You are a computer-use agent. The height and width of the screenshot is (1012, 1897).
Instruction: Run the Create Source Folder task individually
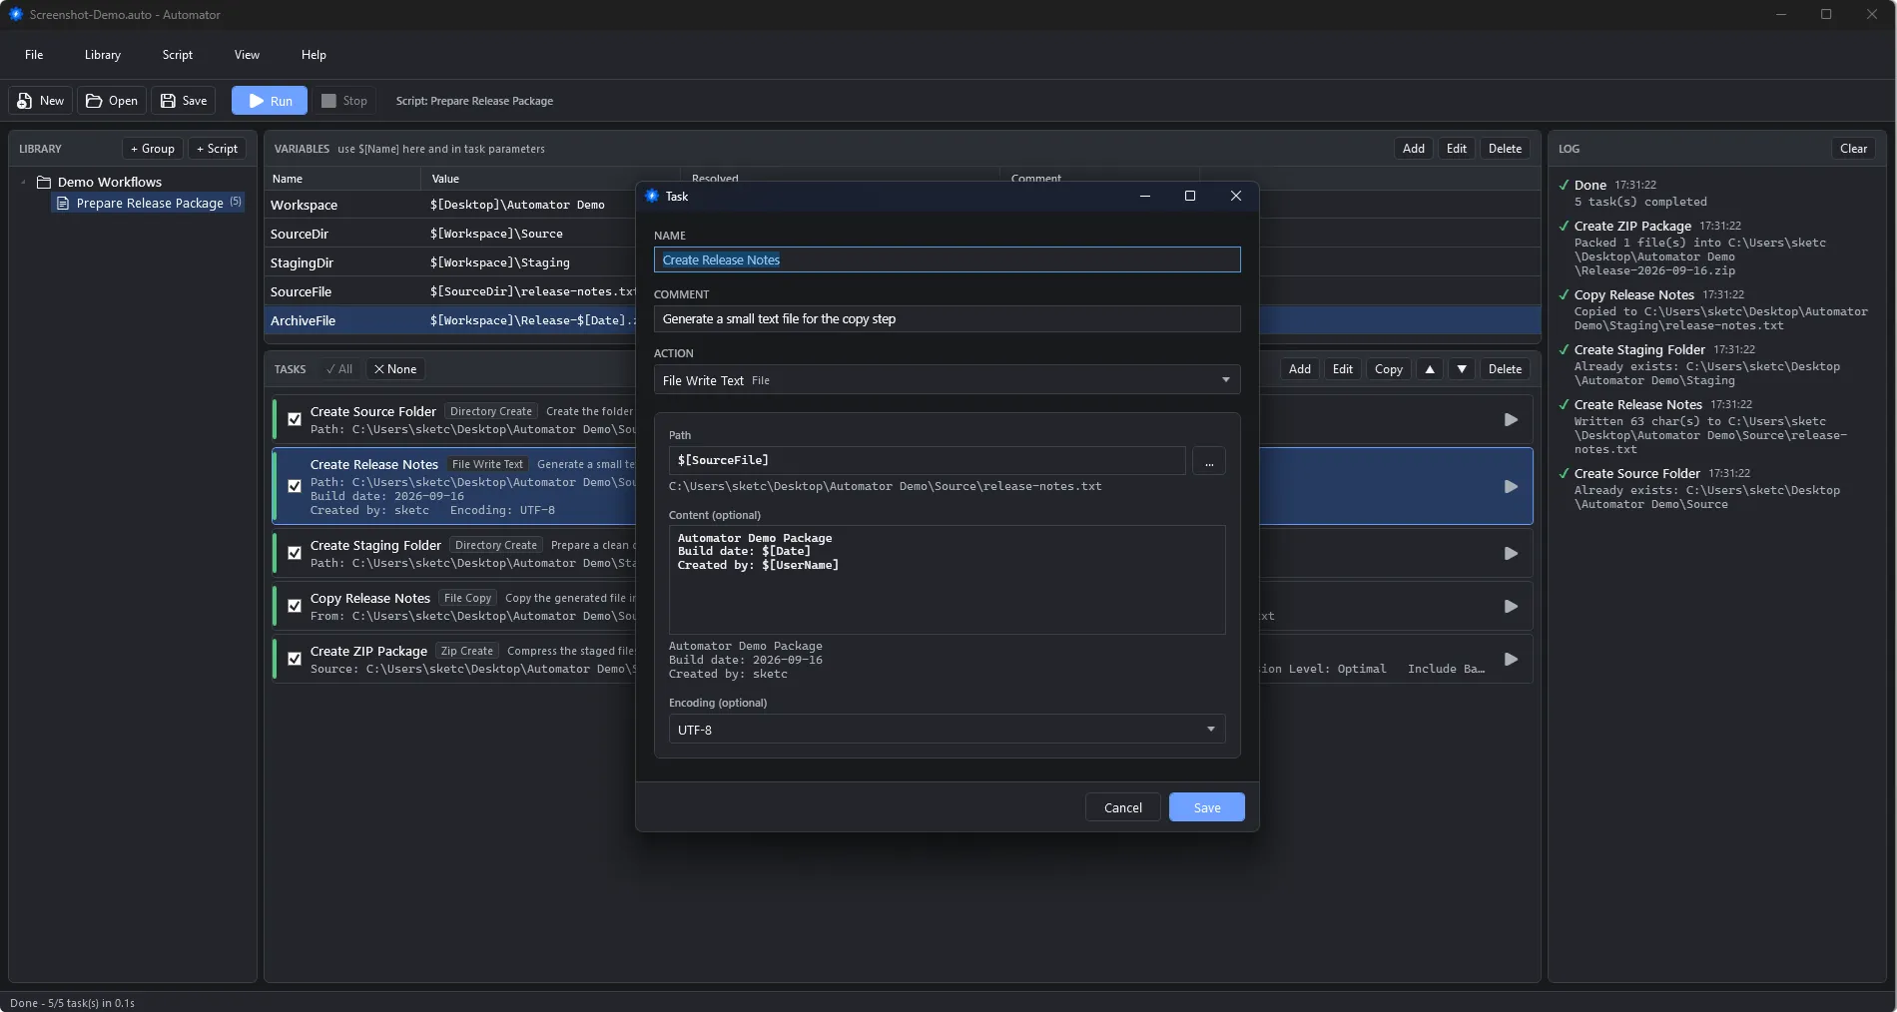click(1511, 420)
